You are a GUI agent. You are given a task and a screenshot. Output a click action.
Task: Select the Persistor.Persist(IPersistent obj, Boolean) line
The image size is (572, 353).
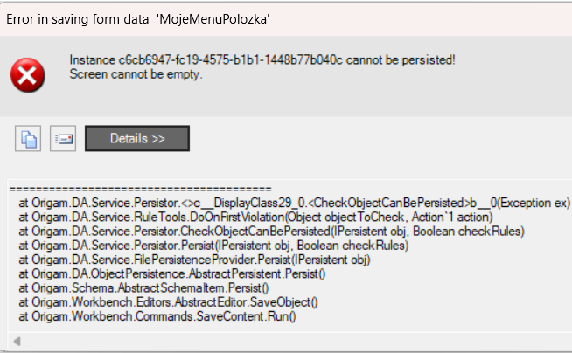coord(213,246)
